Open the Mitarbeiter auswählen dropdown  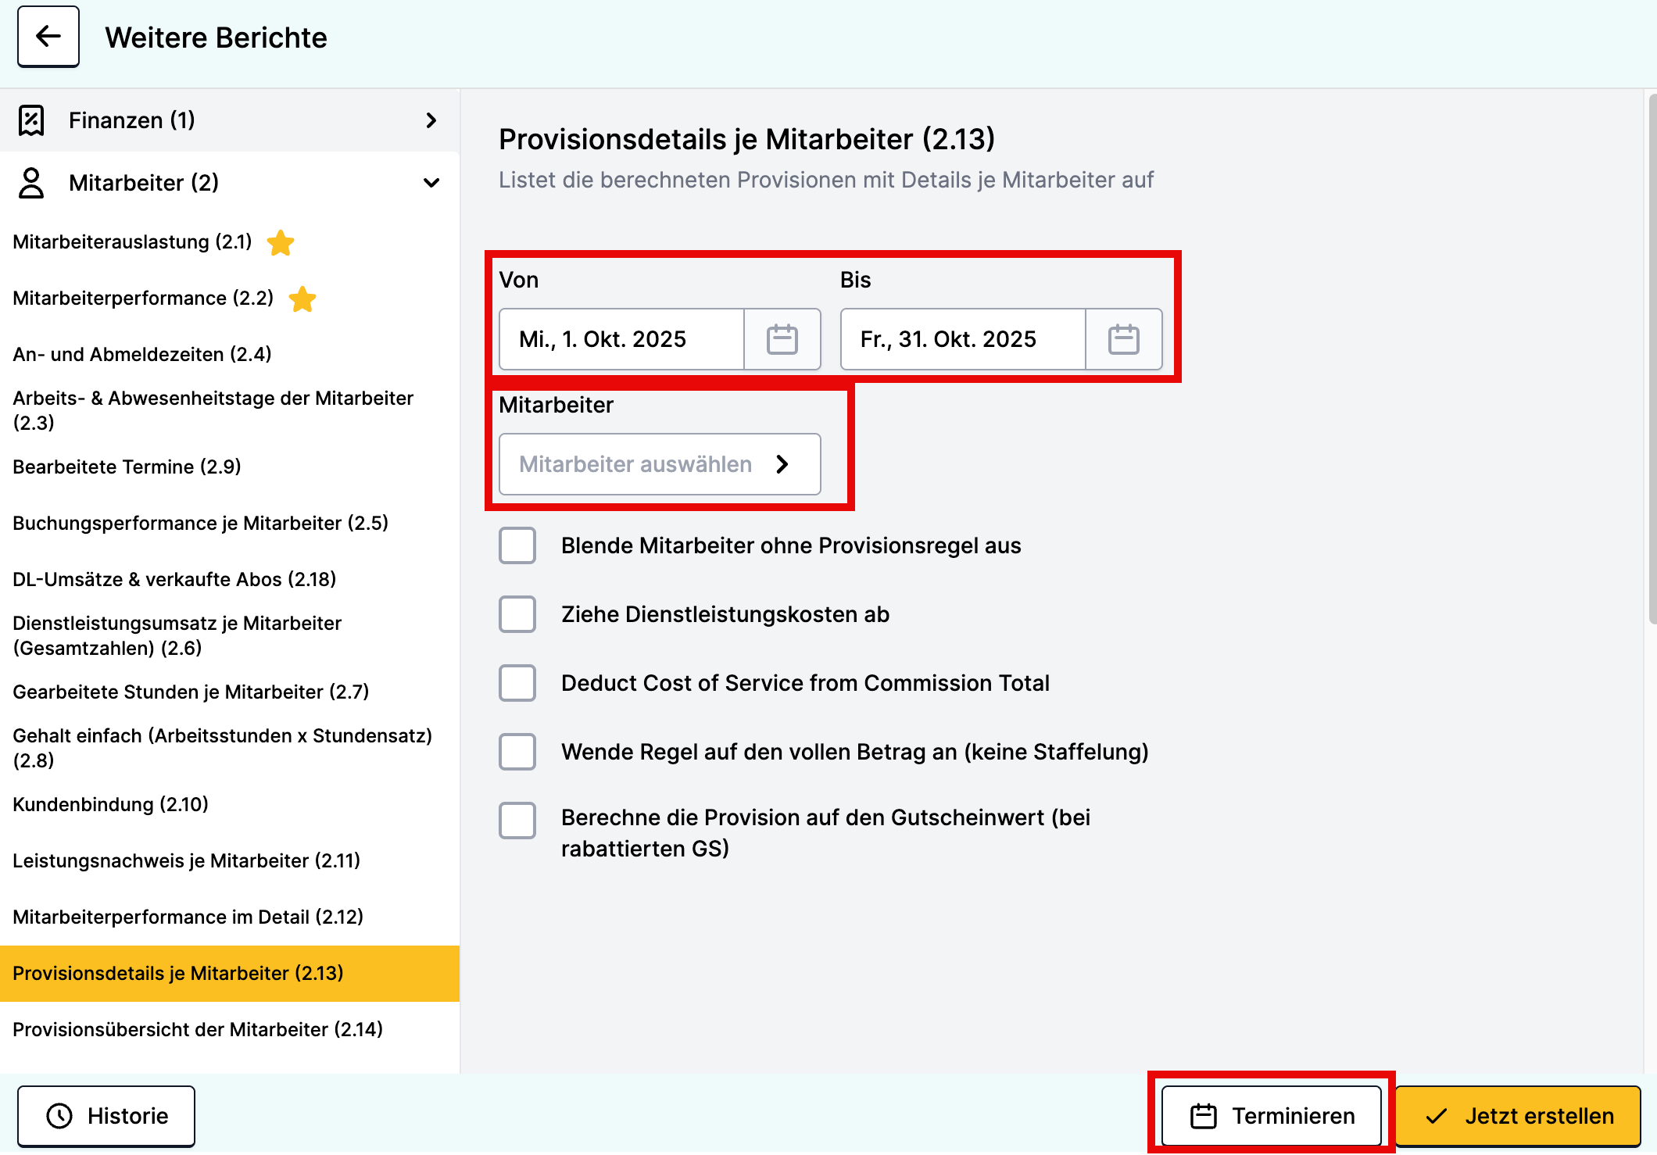pyautogui.click(x=659, y=464)
